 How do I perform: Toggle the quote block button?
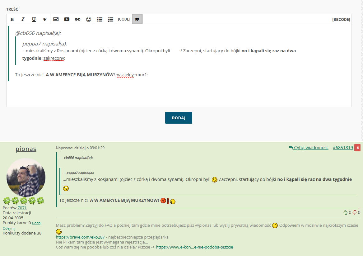137,19
